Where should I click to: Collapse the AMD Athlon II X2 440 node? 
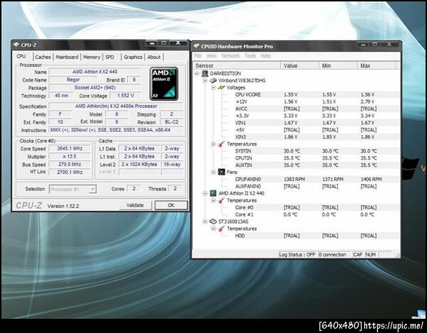click(x=205, y=193)
